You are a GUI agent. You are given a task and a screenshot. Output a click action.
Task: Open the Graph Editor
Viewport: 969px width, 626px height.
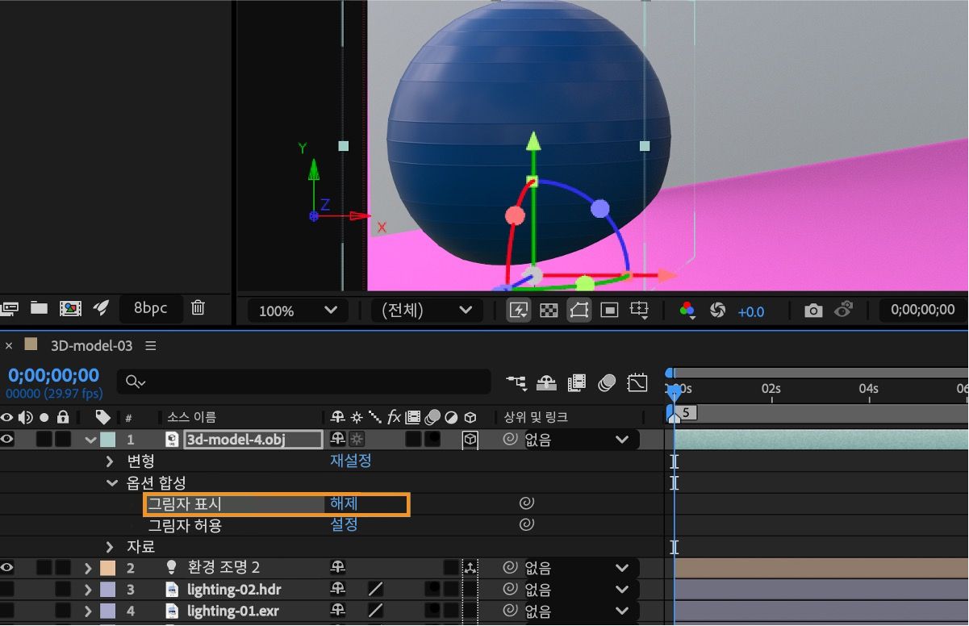[638, 382]
